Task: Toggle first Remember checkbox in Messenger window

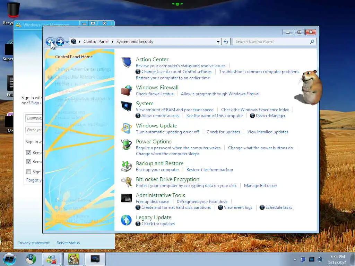Action: [28, 153]
